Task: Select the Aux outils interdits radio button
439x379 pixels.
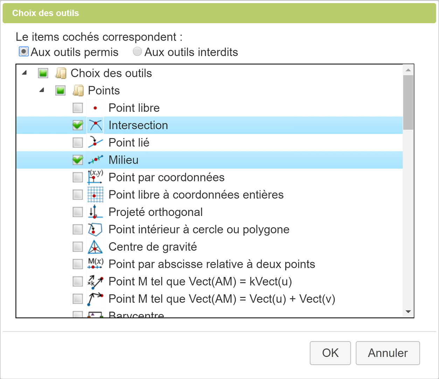Action: (137, 52)
